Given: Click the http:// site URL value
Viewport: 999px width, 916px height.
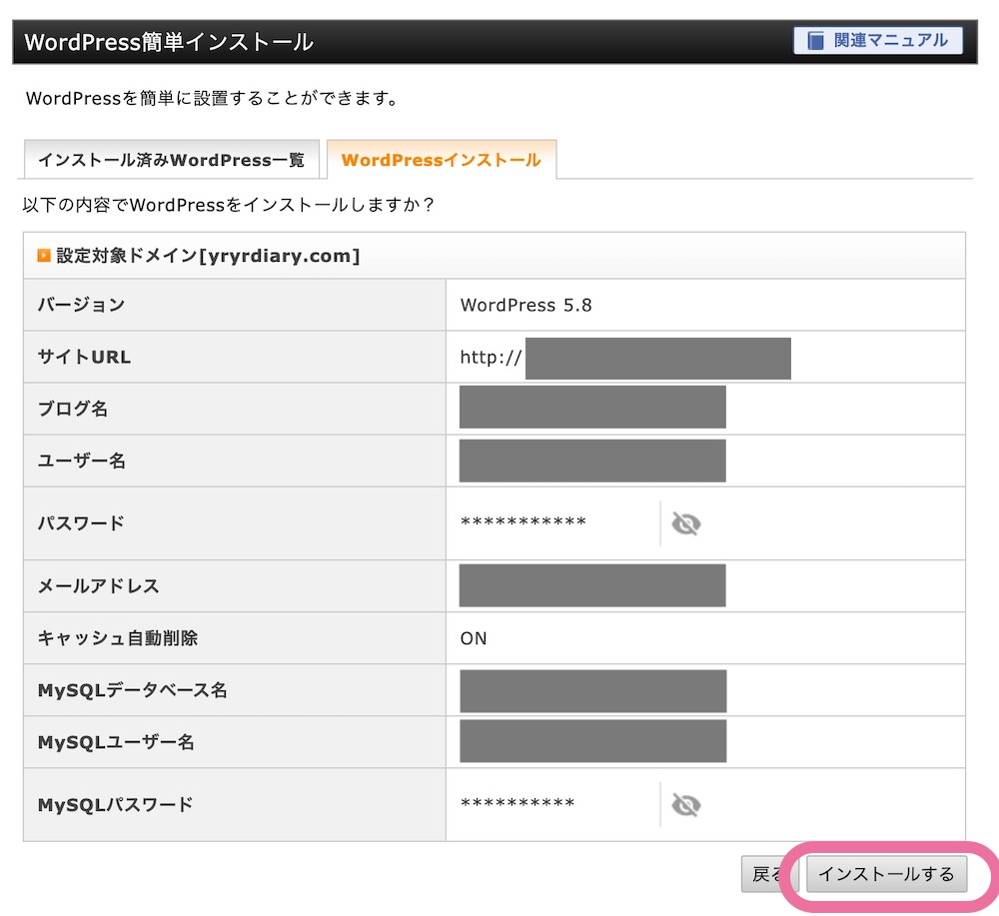Looking at the screenshot, I should (490, 358).
